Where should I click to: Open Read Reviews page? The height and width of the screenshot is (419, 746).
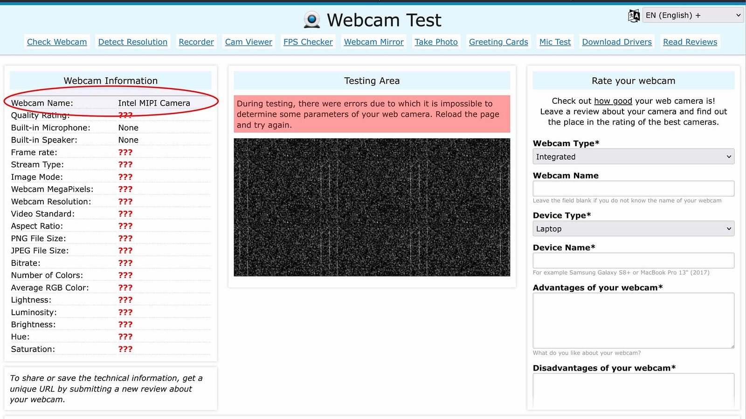click(690, 42)
